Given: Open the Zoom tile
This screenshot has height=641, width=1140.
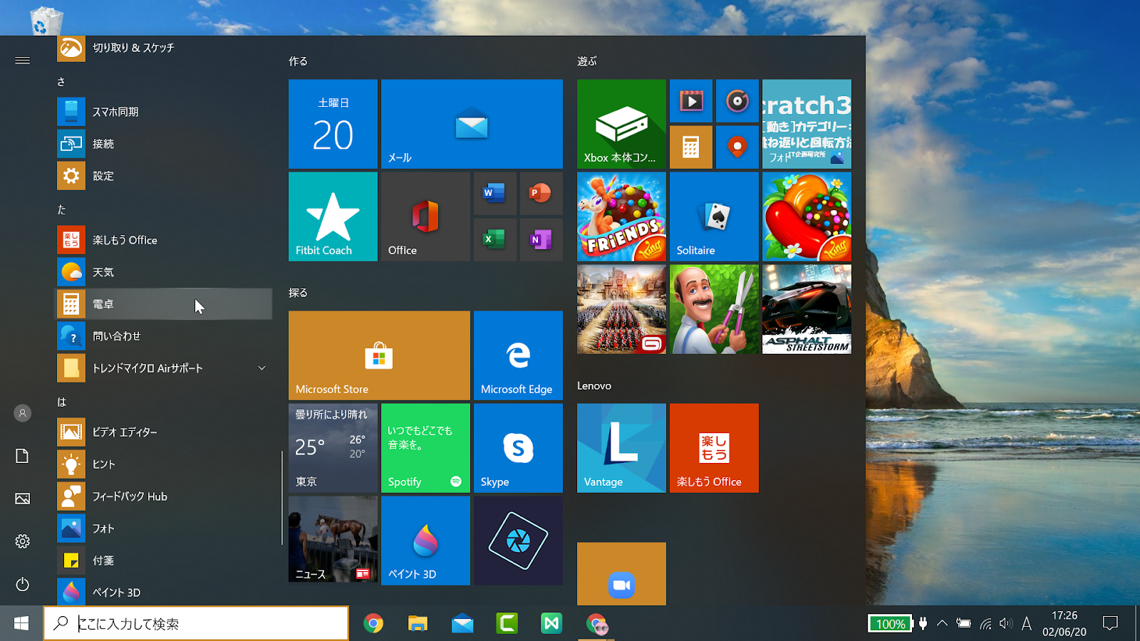Looking at the screenshot, I should [621, 574].
